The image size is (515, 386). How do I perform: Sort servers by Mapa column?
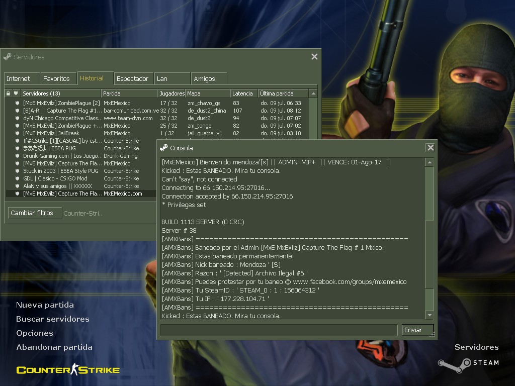click(208, 93)
